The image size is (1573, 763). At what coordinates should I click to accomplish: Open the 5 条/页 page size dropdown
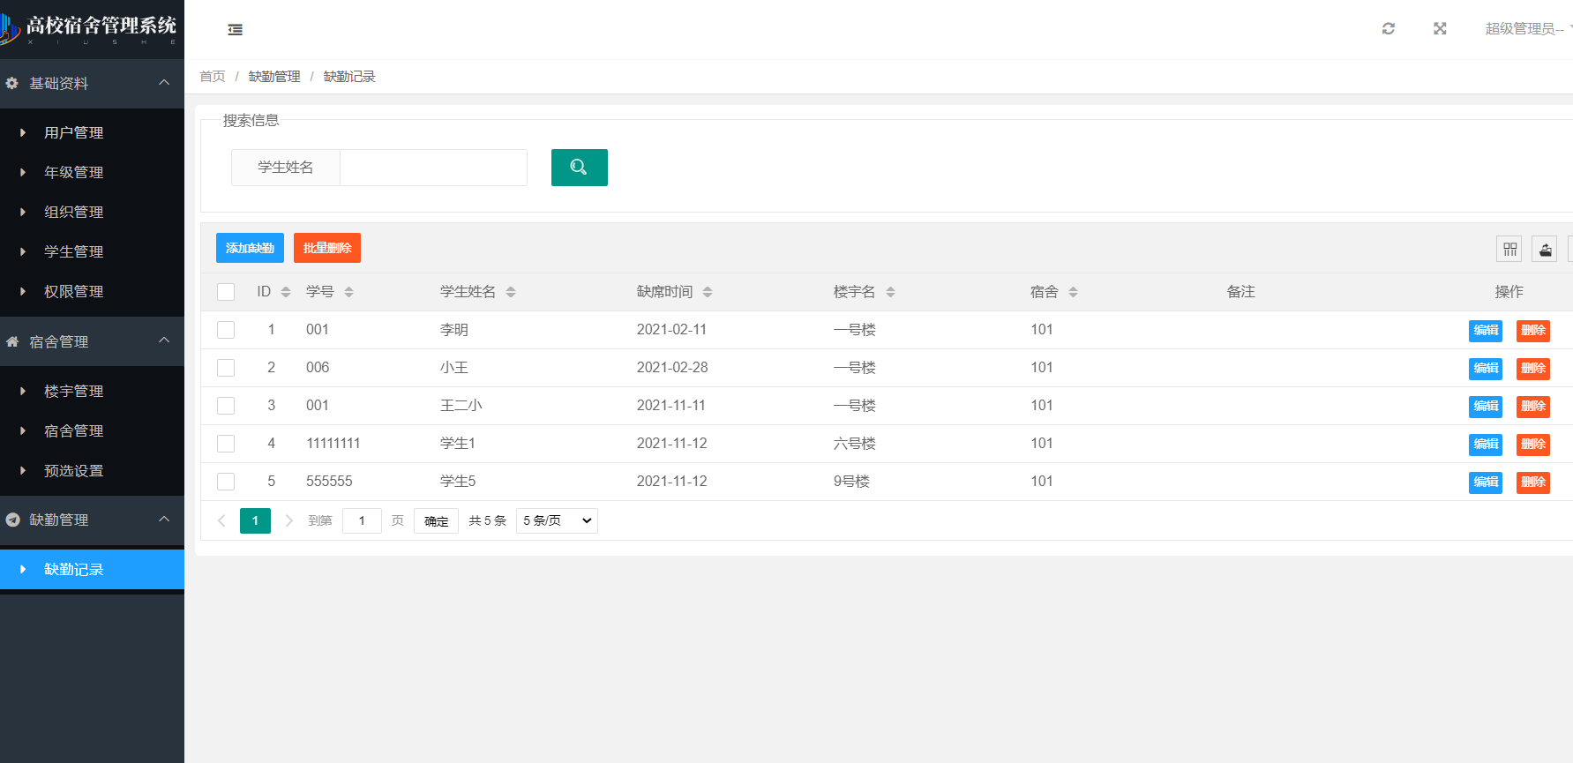tap(557, 521)
